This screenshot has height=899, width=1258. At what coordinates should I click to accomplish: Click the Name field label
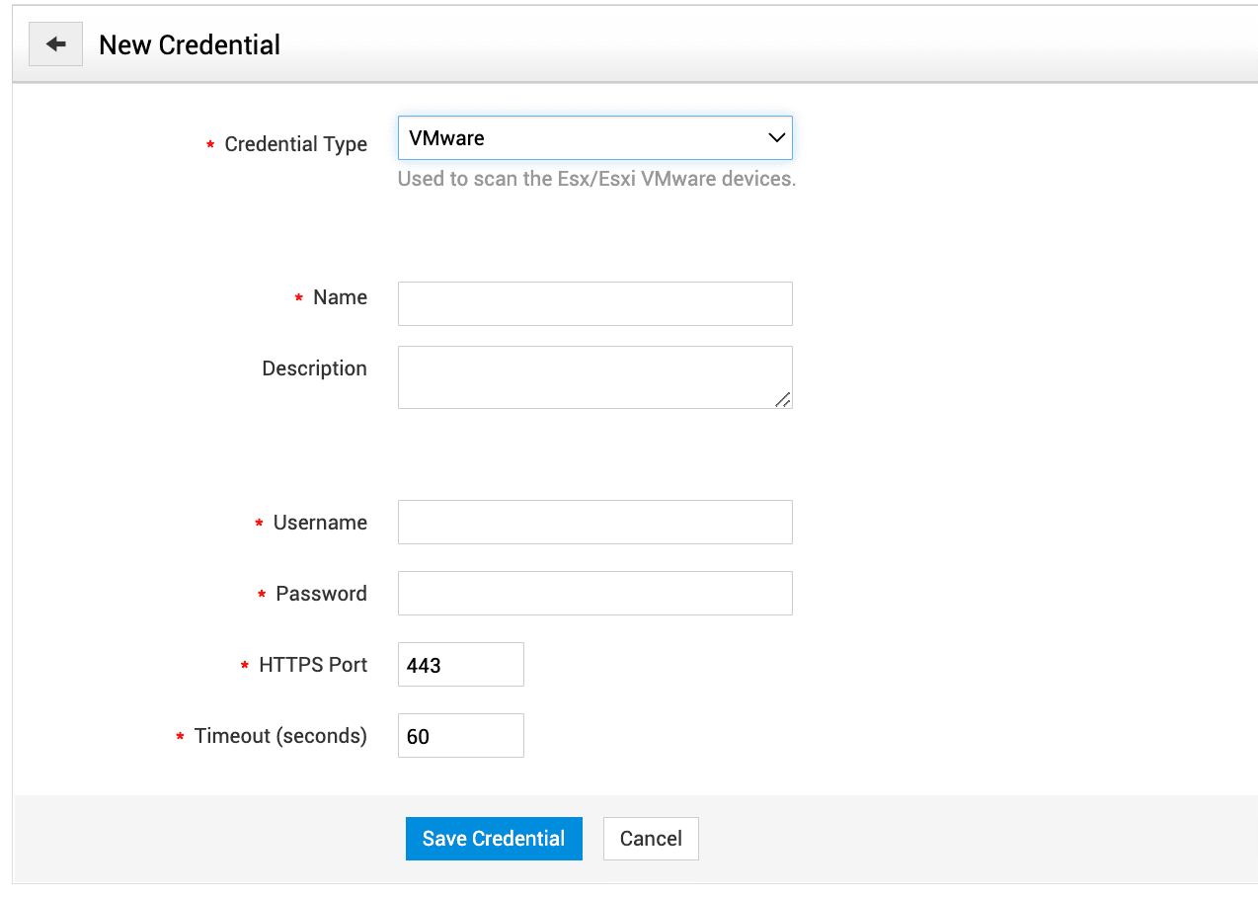340,297
